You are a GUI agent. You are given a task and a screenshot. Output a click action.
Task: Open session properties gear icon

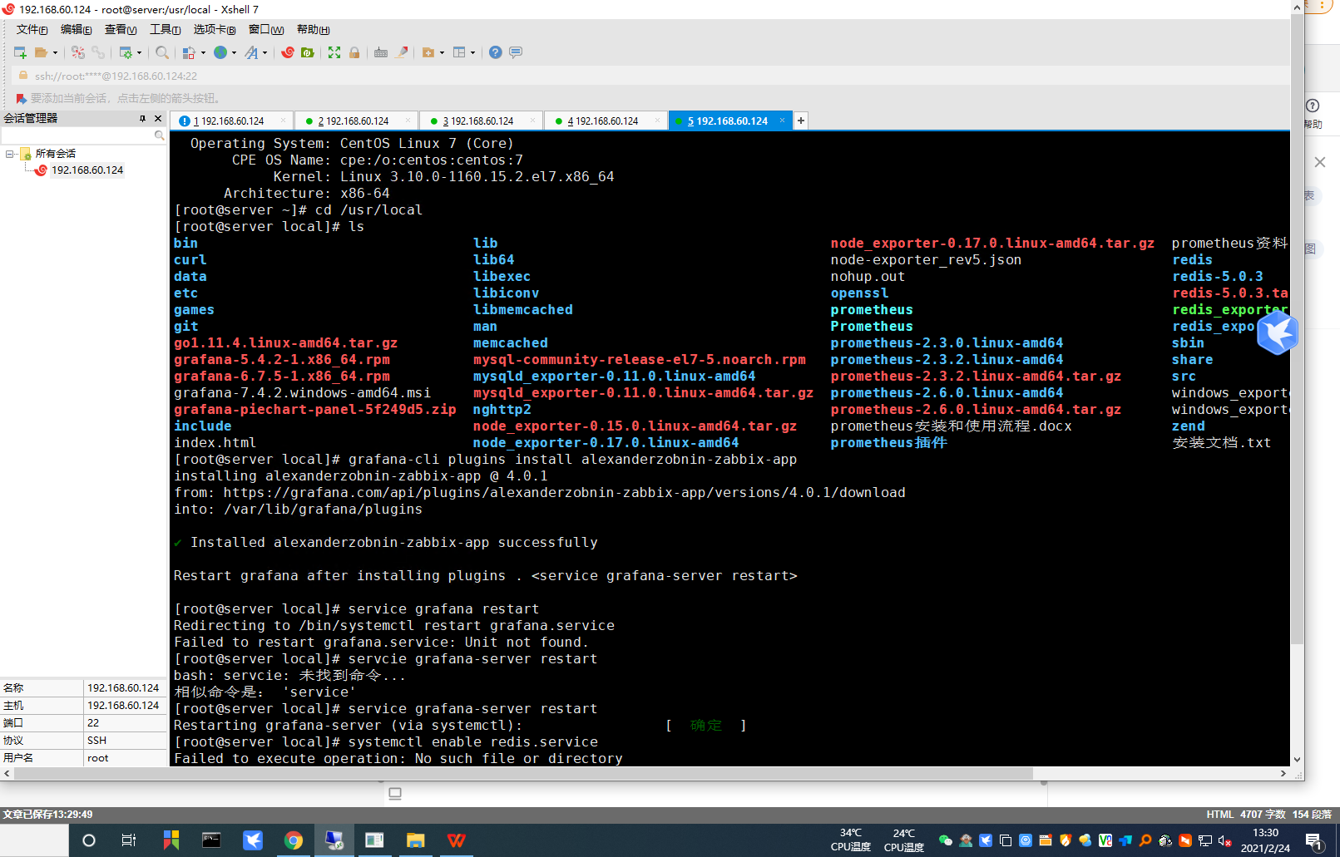coord(126,52)
